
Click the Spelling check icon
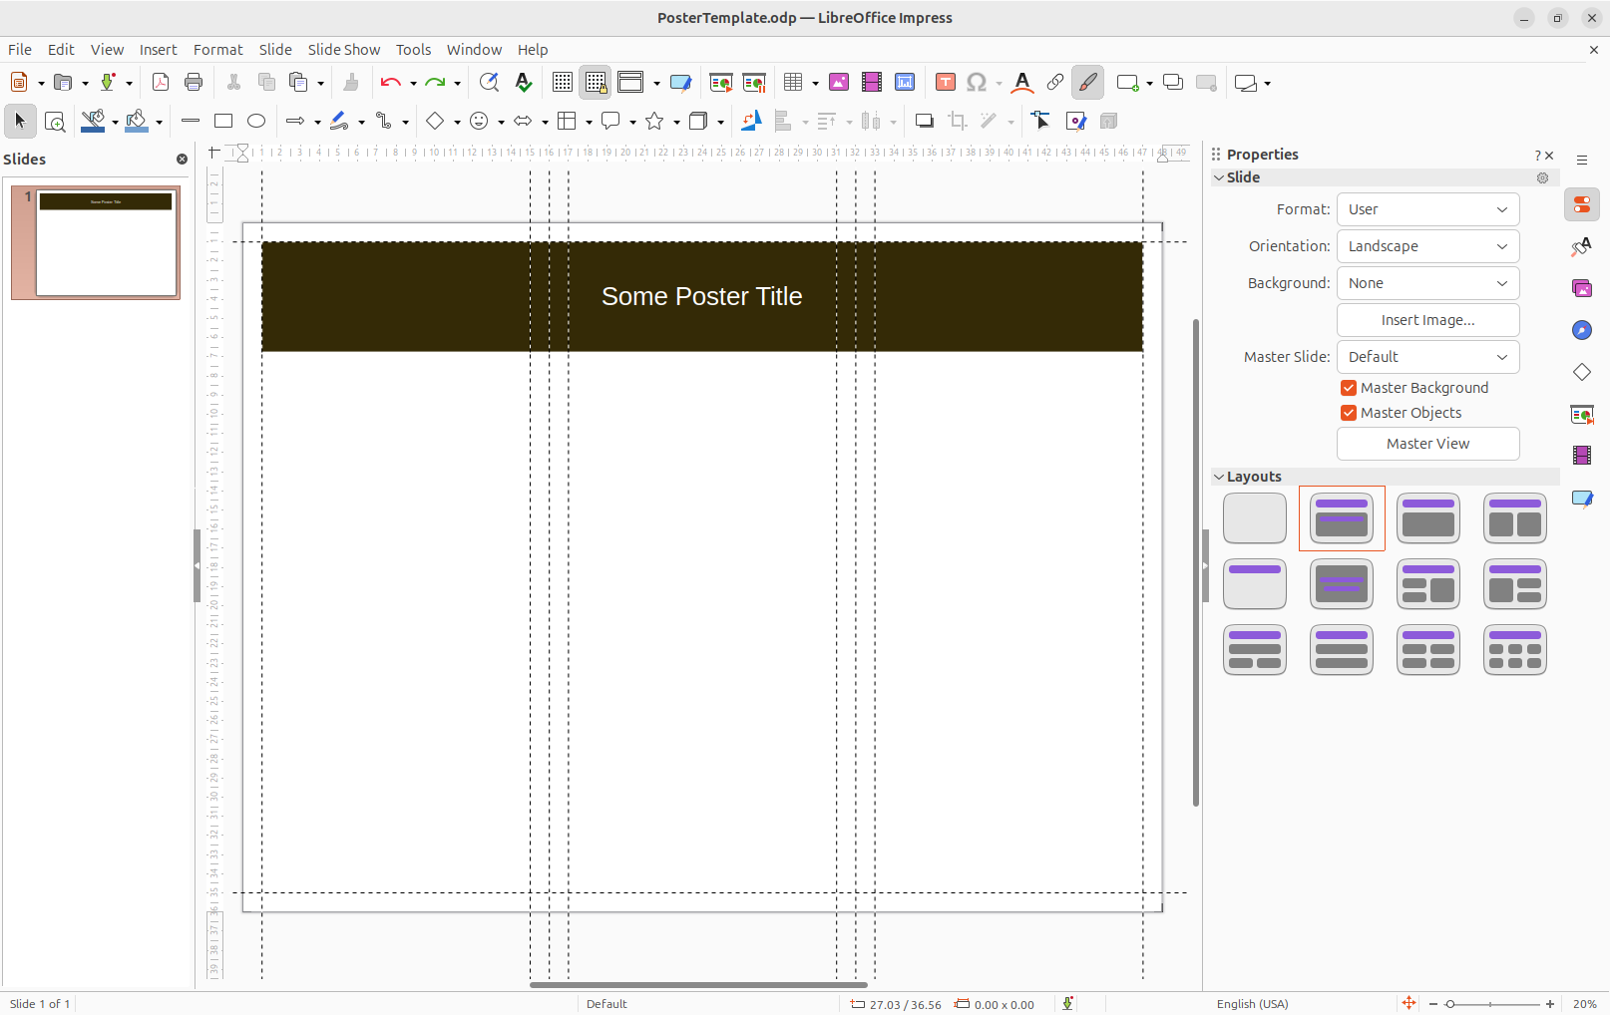pyautogui.click(x=523, y=83)
